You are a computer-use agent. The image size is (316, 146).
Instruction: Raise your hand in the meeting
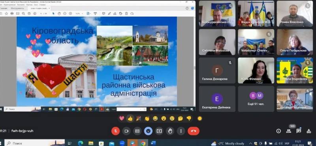click(170, 131)
